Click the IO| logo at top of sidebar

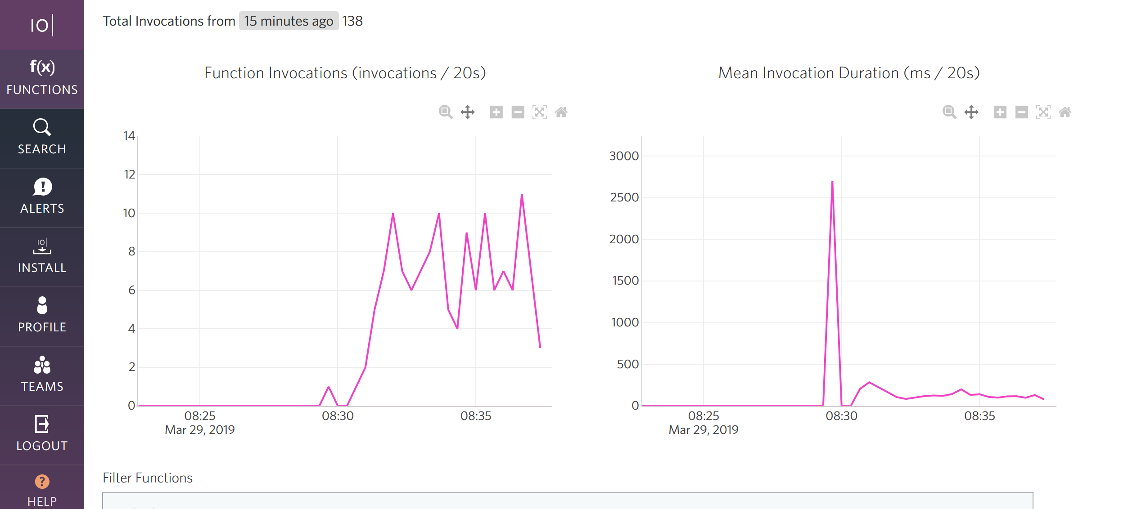[x=42, y=25]
